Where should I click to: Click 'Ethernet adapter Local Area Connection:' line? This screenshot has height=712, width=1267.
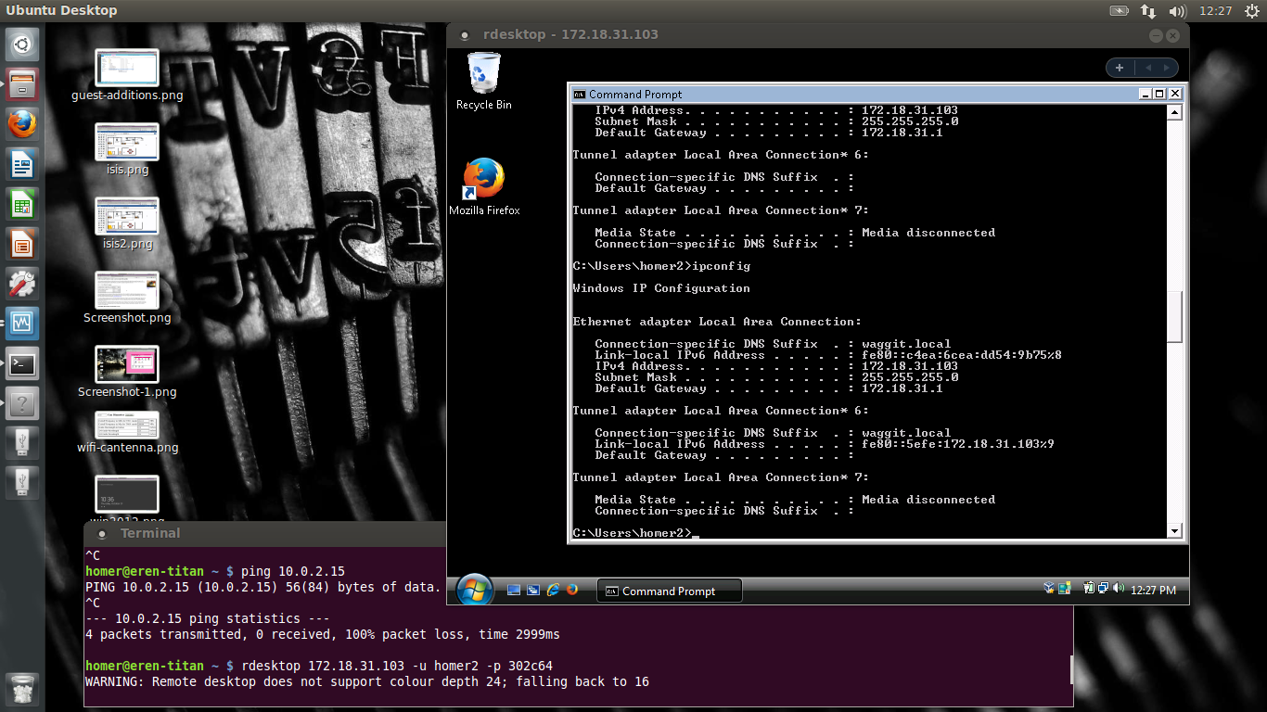(x=717, y=322)
